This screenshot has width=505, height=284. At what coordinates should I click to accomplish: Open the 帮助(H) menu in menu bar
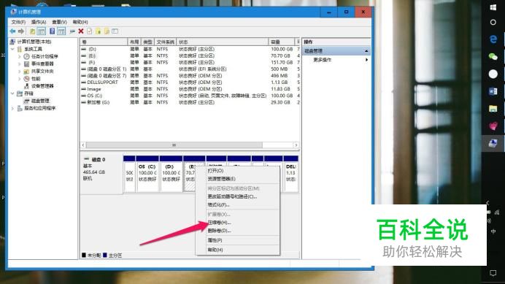pos(80,22)
